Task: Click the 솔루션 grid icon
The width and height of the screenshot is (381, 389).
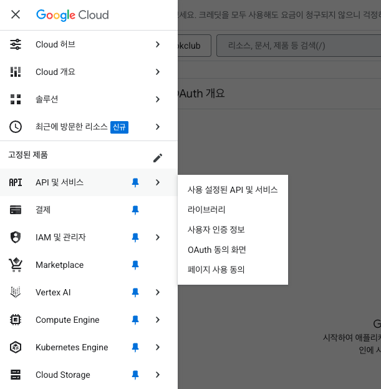Action: point(16,99)
